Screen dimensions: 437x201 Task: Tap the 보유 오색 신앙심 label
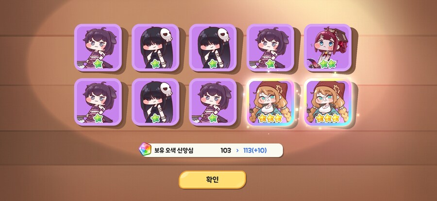point(174,151)
